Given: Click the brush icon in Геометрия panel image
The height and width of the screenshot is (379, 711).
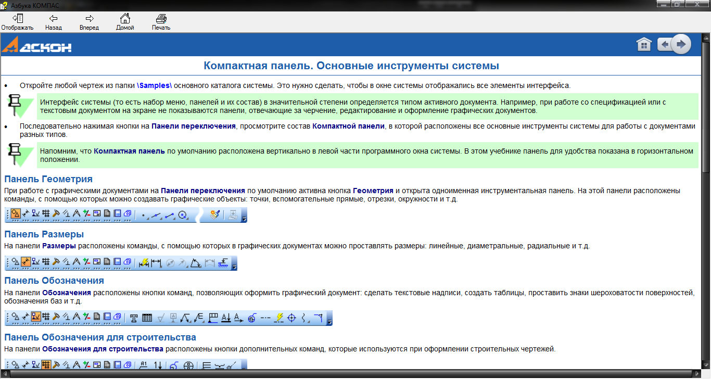Looking at the screenshot, I should (x=215, y=214).
